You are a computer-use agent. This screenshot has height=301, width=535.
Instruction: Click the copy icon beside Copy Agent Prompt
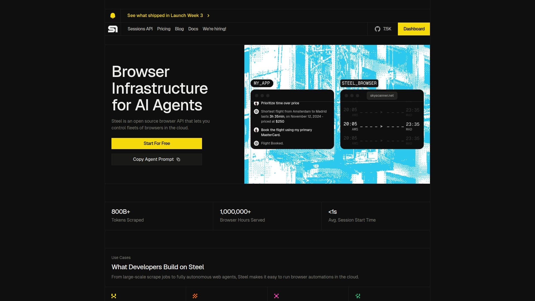coord(178,159)
